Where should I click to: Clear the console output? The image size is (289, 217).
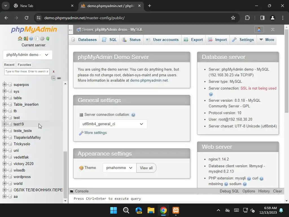277,191
